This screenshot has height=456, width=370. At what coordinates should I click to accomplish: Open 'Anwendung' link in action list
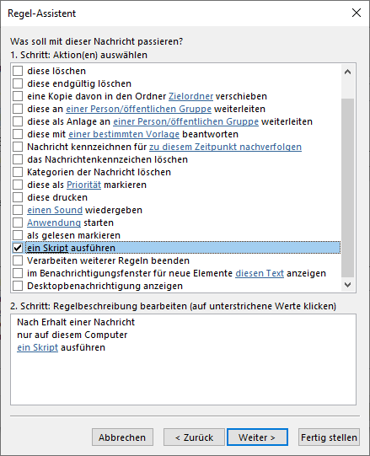point(54,223)
